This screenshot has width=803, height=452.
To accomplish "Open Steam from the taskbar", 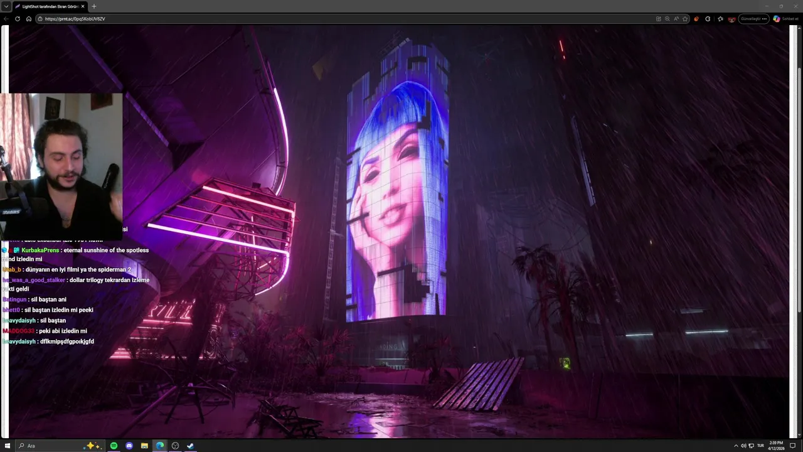I will tap(190, 446).
